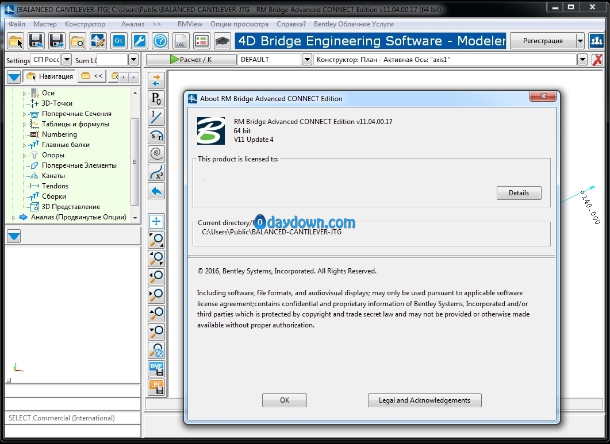Click blue triangle dropdown above navigation tree

(x=14, y=76)
